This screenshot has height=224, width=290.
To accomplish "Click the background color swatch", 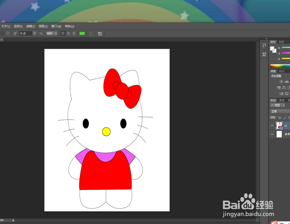I will [x=275, y=51].
